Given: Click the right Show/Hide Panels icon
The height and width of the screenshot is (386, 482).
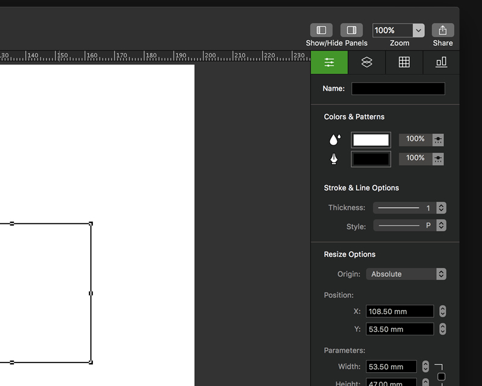Looking at the screenshot, I should coord(351,30).
